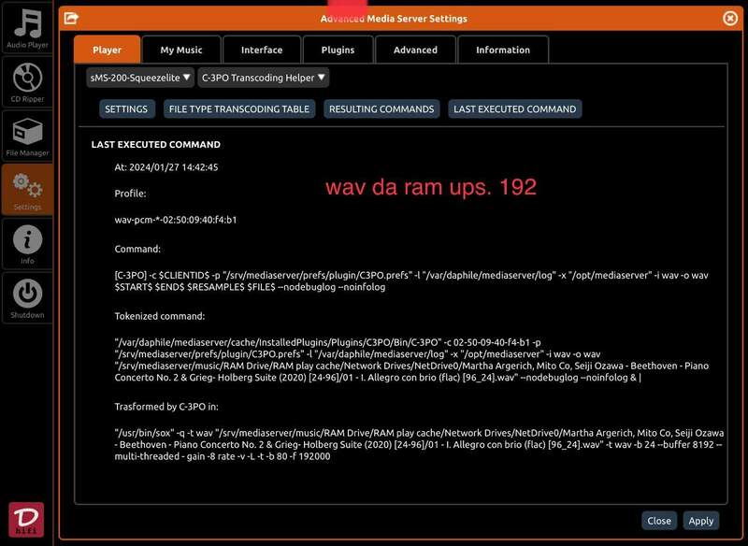Expand the sMS-200-Squeezelite player dropdown
The width and height of the screenshot is (748, 546).
pos(140,78)
